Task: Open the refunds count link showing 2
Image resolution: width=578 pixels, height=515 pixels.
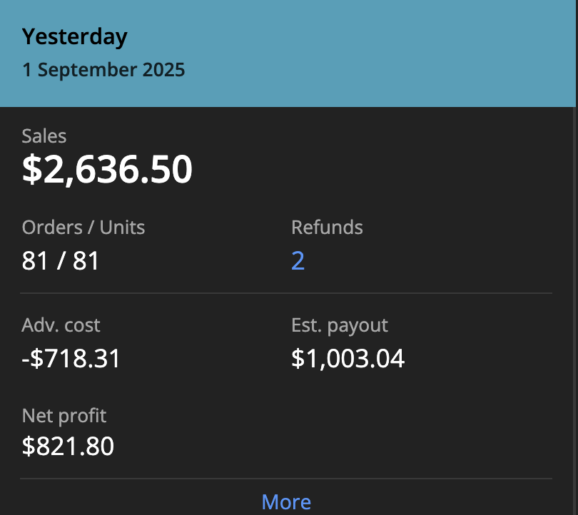Action: [x=298, y=261]
